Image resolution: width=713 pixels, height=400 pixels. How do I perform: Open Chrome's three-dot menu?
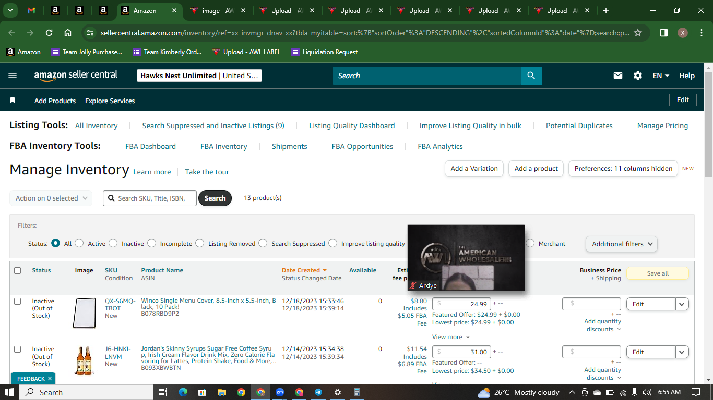[x=701, y=33]
